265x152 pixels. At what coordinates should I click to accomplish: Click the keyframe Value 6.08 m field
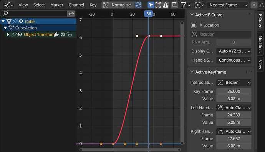coord(234,99)
